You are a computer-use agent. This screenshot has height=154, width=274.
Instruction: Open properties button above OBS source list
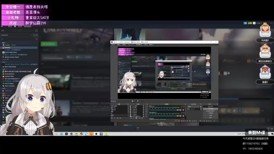click(134, 101)
